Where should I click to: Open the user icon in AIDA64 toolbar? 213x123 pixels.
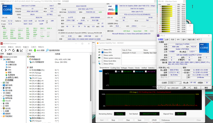(17, 50)
